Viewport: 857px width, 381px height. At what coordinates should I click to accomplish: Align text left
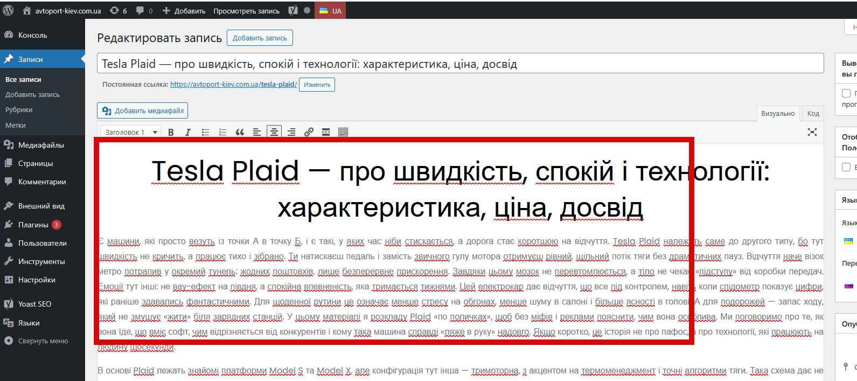tap(257, 132)
